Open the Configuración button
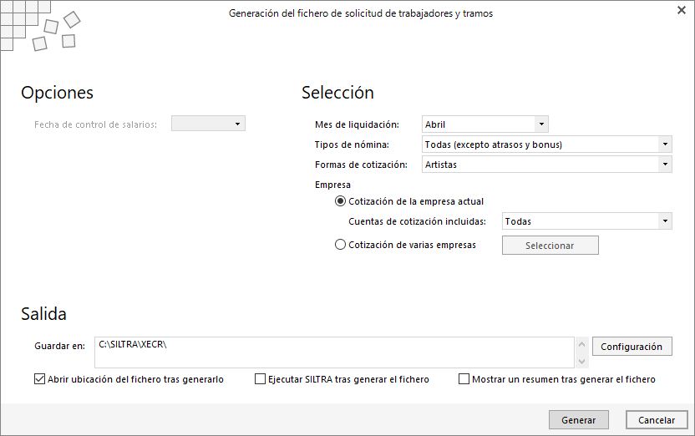 (632, 346)
